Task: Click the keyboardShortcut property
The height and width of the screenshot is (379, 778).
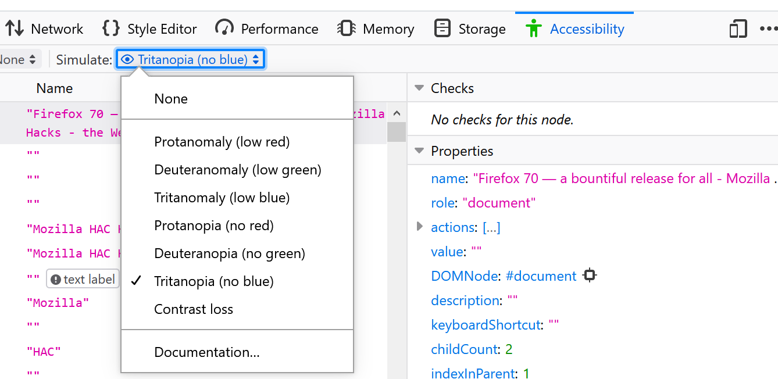Action: 486,325
